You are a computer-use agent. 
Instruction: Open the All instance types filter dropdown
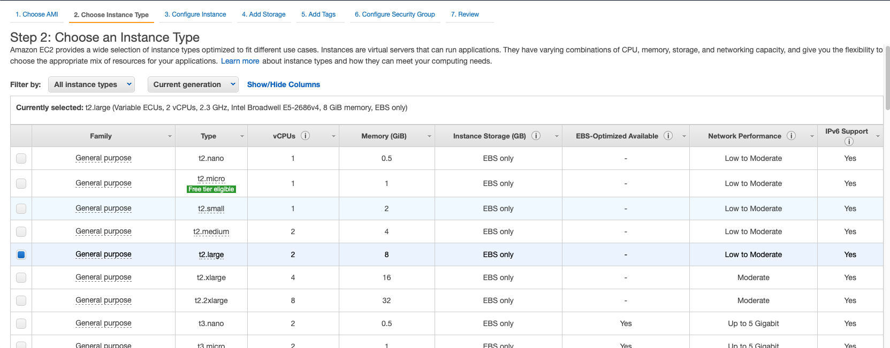92,84
